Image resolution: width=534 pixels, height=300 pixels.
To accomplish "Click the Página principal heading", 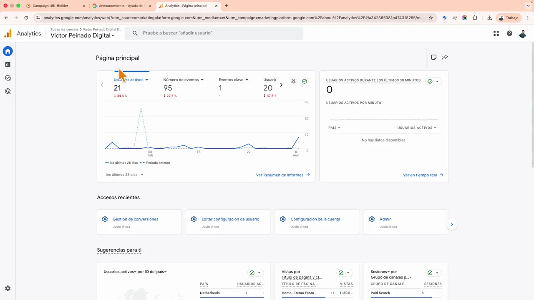I will click(x=118, y=58).
